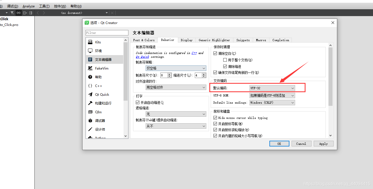373x189 pixels.
Task: Open the 制表符策略 dropdown showing 仅空格
Action: [176, 68]
